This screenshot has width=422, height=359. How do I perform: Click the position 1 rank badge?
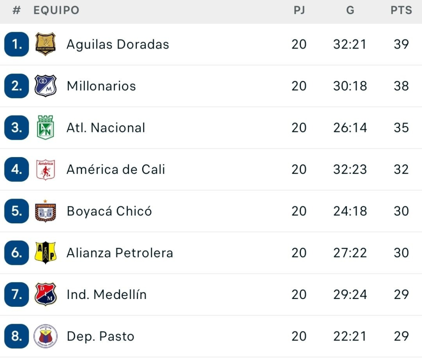pos(16,44)
